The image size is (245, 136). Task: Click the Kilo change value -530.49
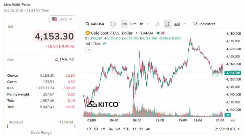coord(69,88)
